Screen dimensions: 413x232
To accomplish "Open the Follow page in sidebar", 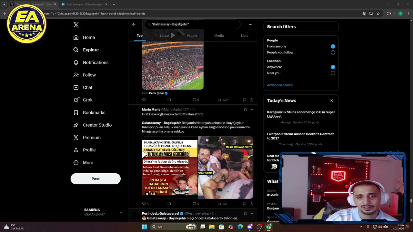I will click(85, 75).
